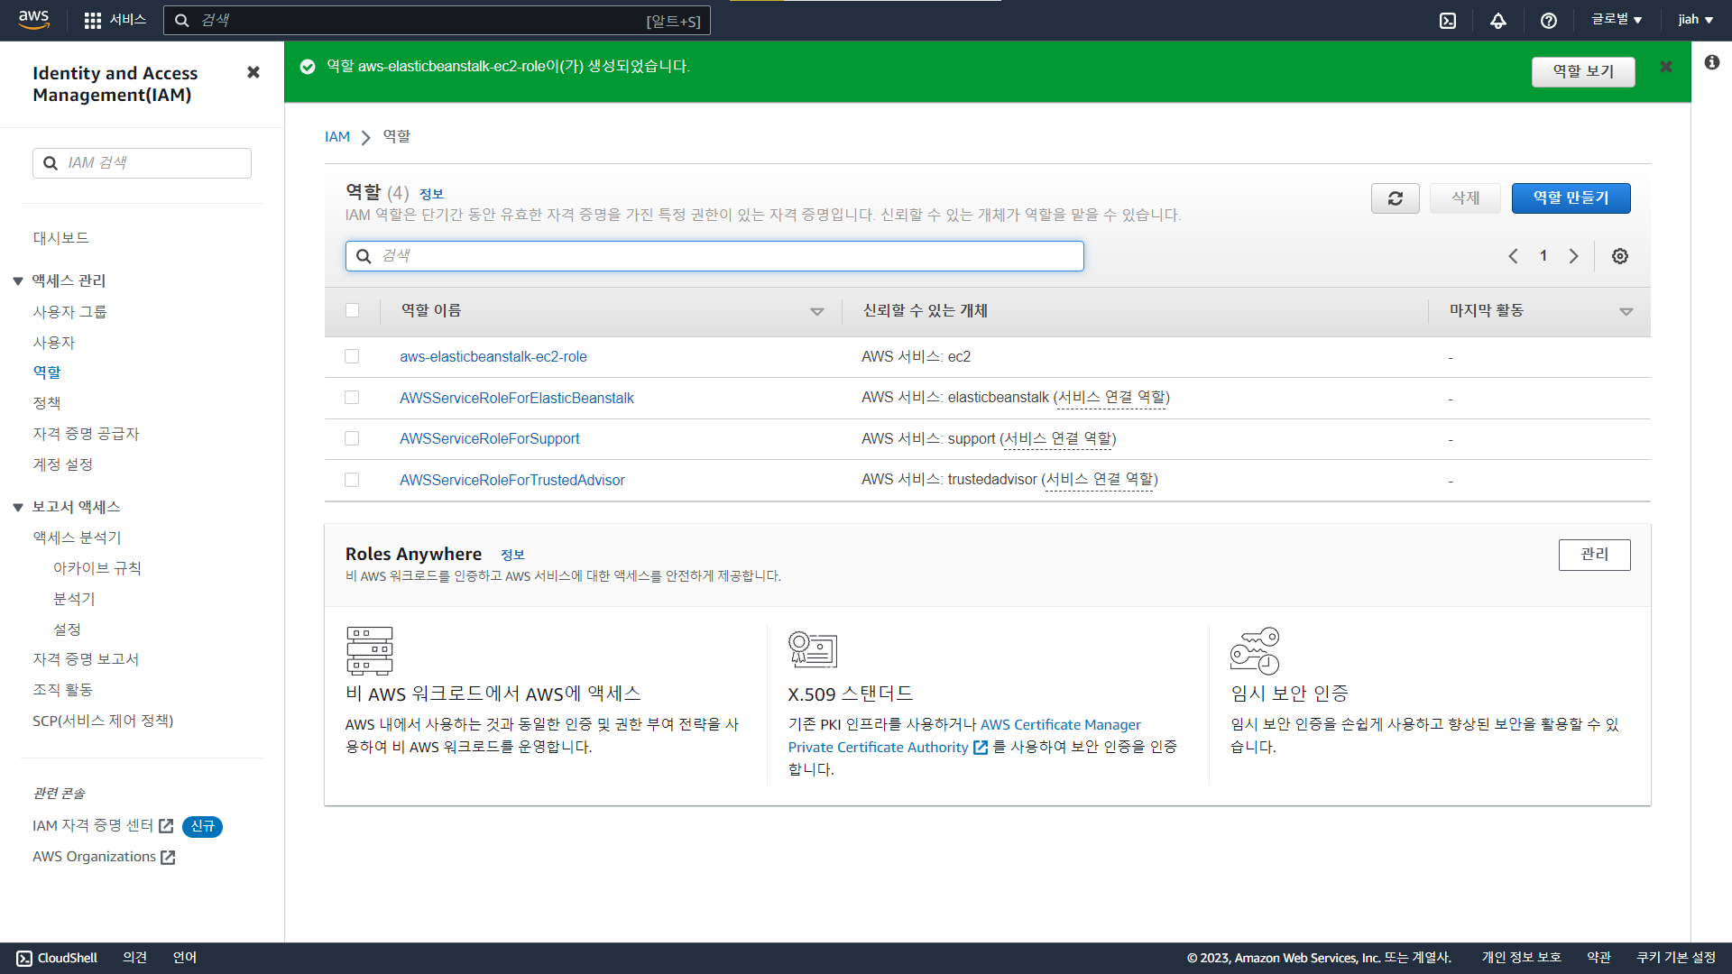The height and width of the screenshot is (974, 1732).
Task: Click the 정보 link next to Roles Anywhere
Action: pyautogui.click(x=512, y=555)
